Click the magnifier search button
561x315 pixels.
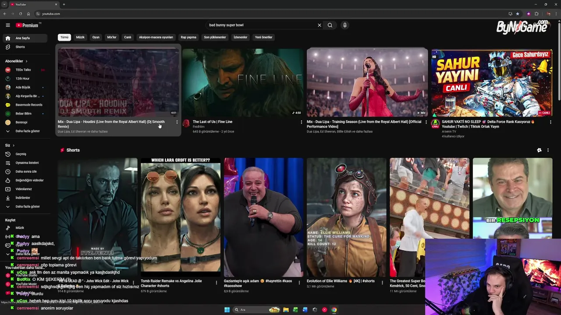tap(330, 25)
